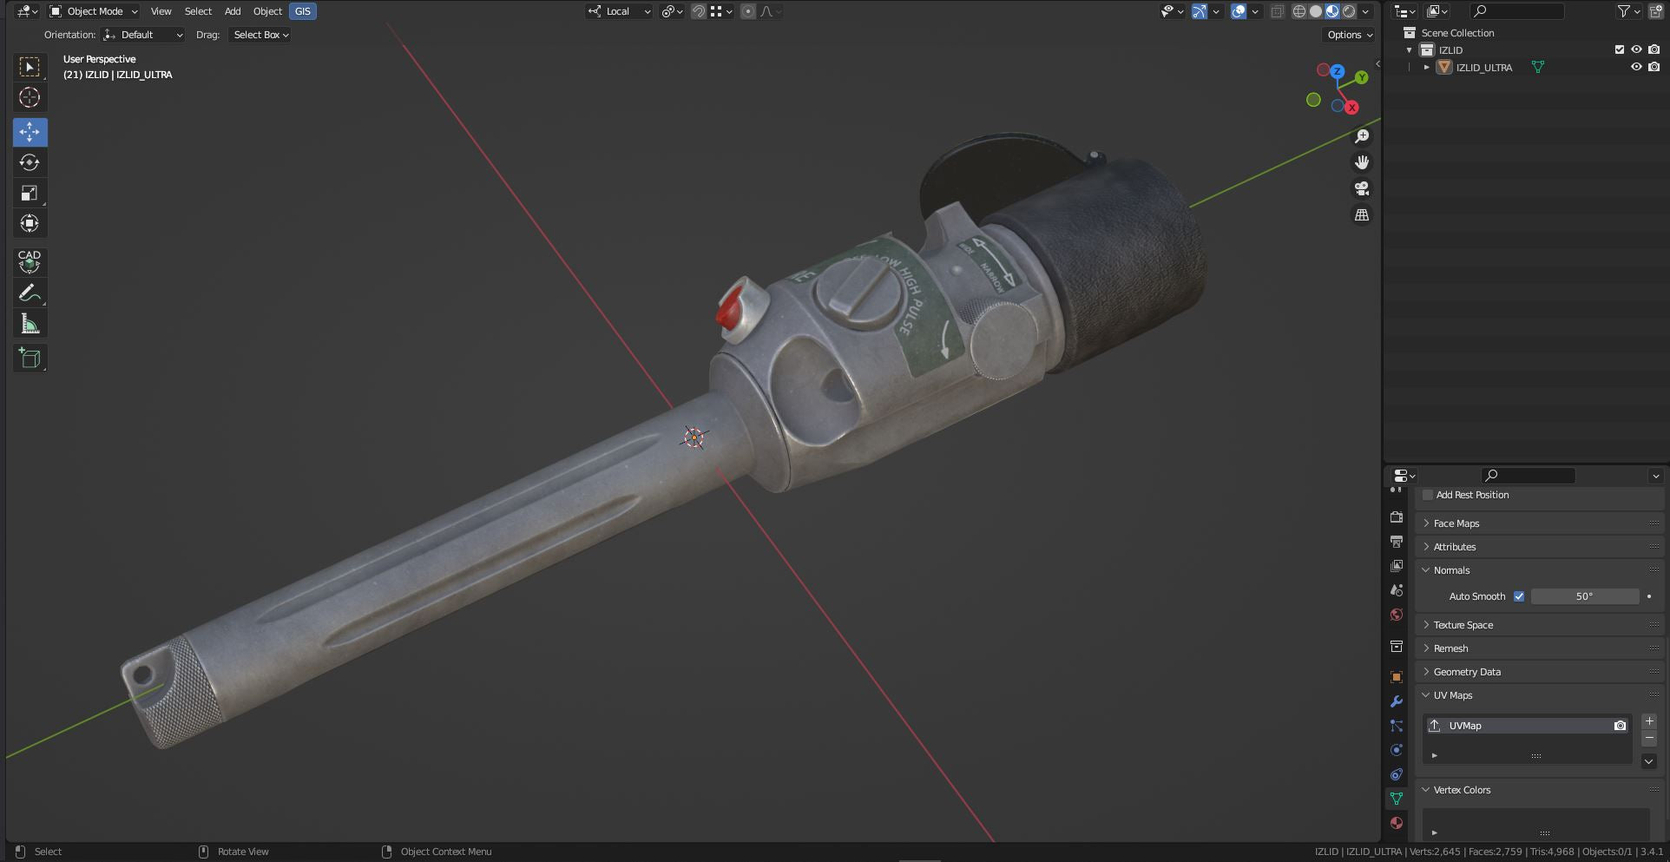Screen dimensions: 1670x862
Task: Switch to wireframe viewport shading
Action: (1299, 11)
